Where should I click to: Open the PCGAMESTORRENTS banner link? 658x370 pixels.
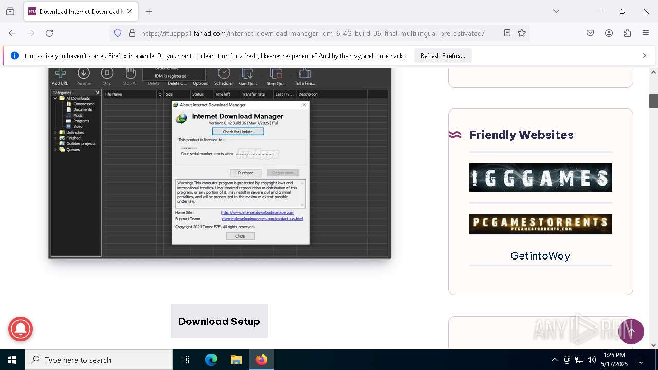pos(540,224)
